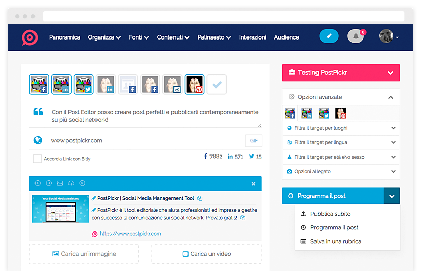
Task: Click the image icon in preview bar
Action: pos(60,183)
